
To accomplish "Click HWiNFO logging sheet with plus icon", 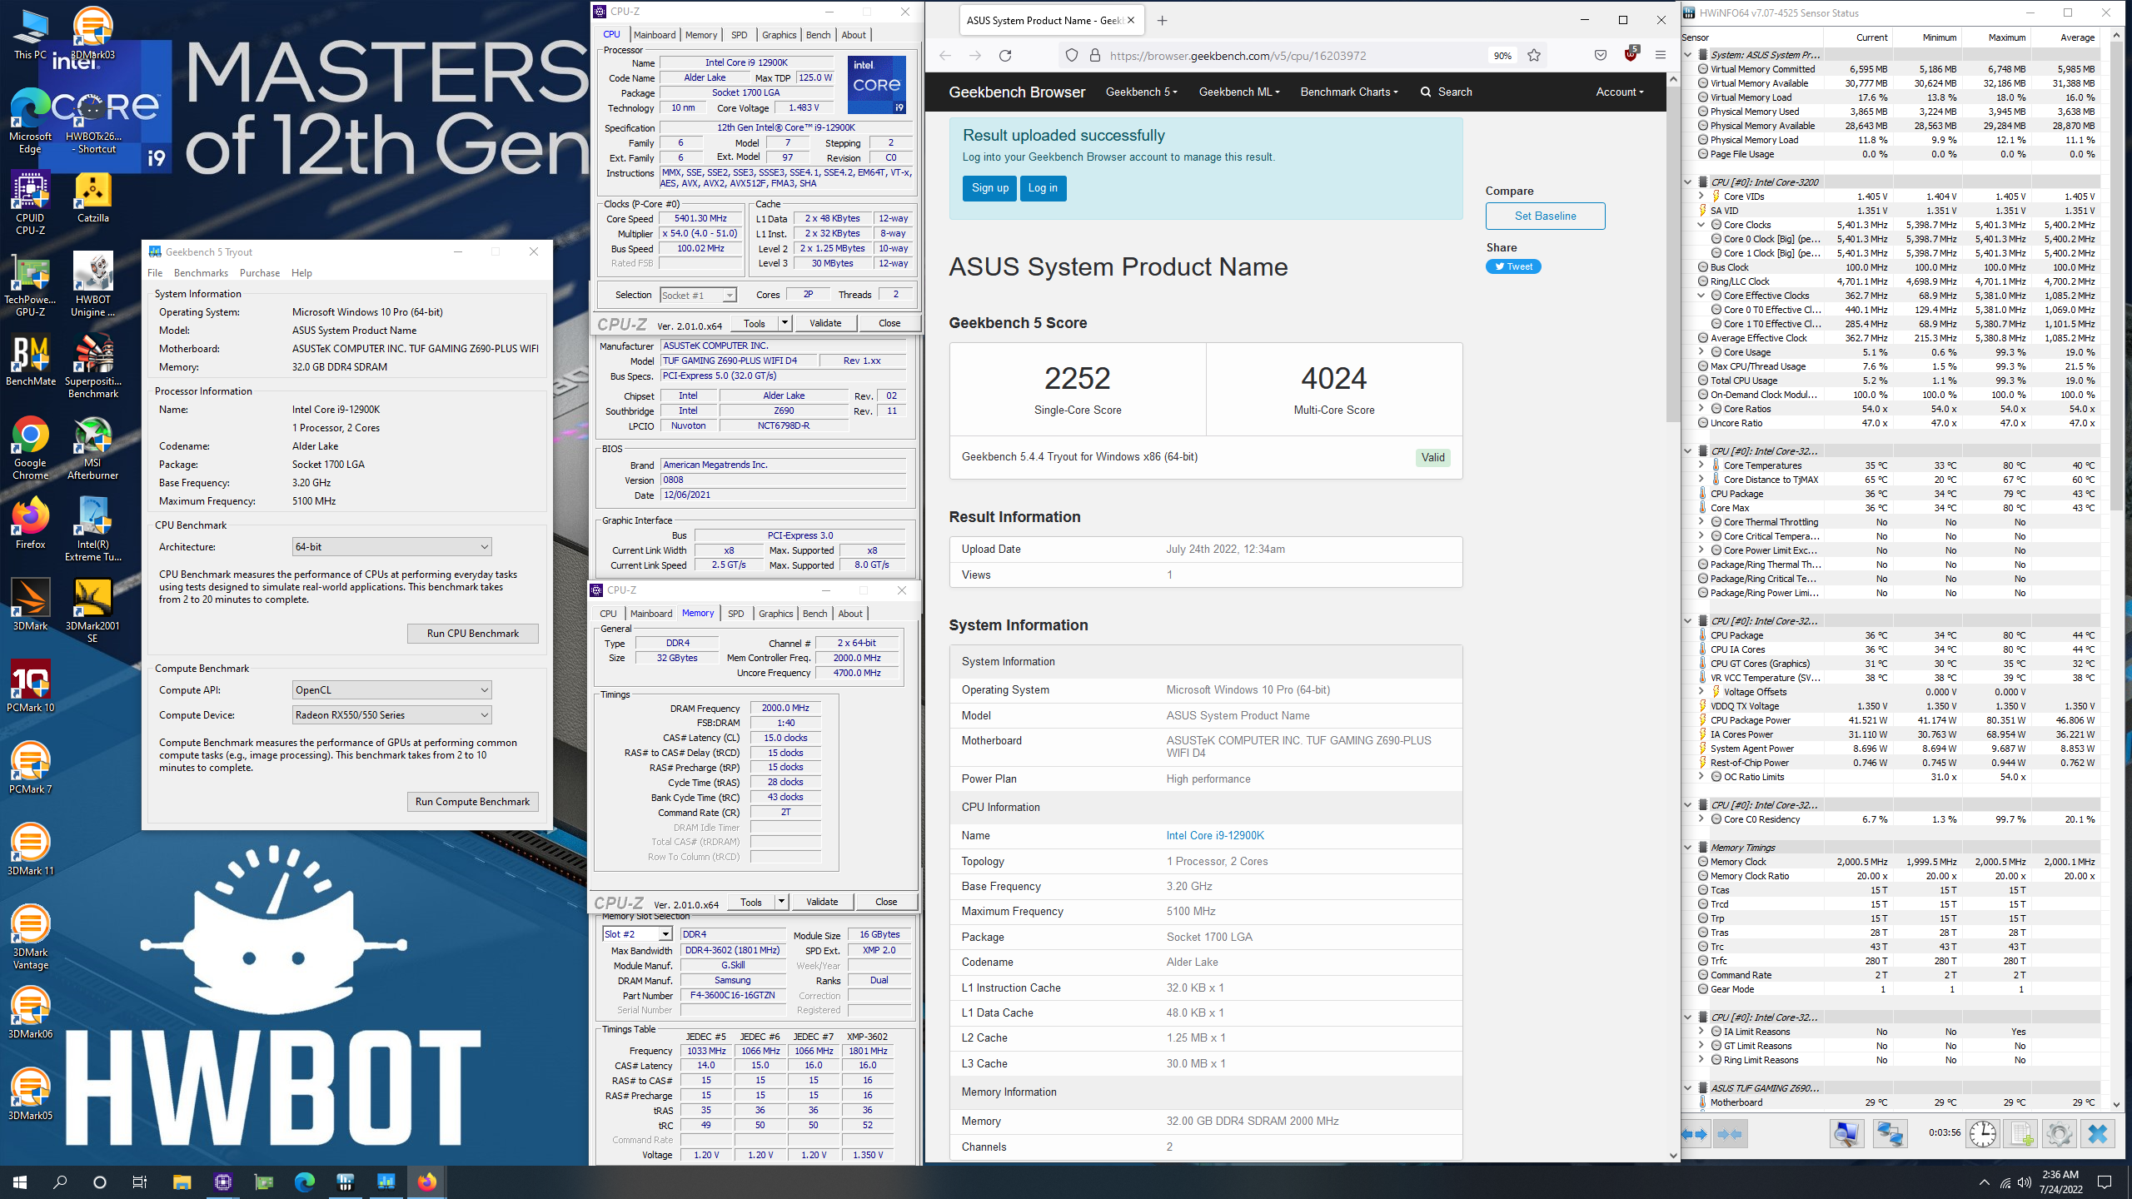I will click(x=2022, y=1134).
